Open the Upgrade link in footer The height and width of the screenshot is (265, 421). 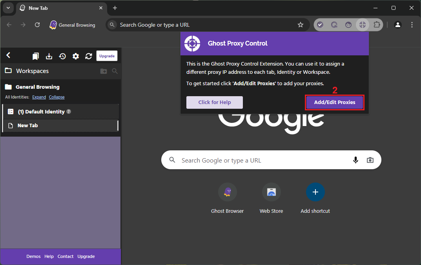pos(86,256)
